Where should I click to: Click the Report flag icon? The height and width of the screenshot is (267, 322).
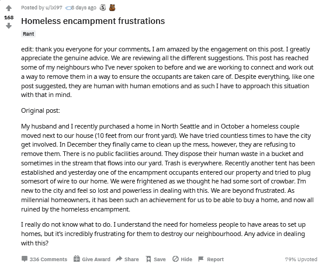[201, 259]
